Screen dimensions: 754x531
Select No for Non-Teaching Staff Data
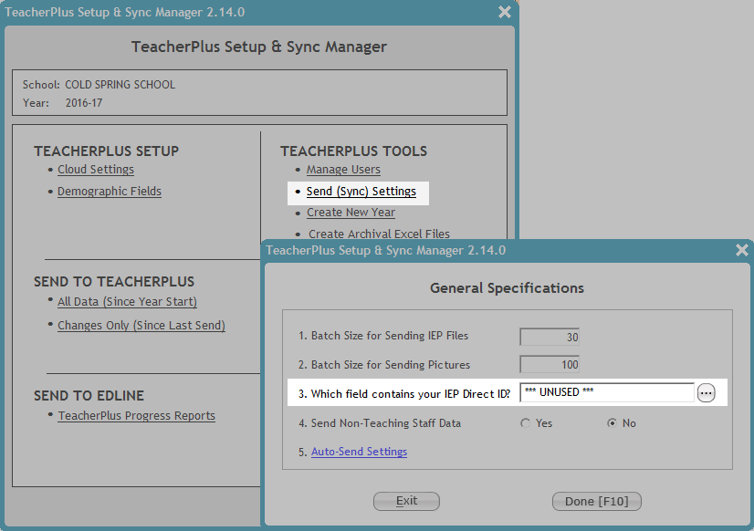(612, 423)
